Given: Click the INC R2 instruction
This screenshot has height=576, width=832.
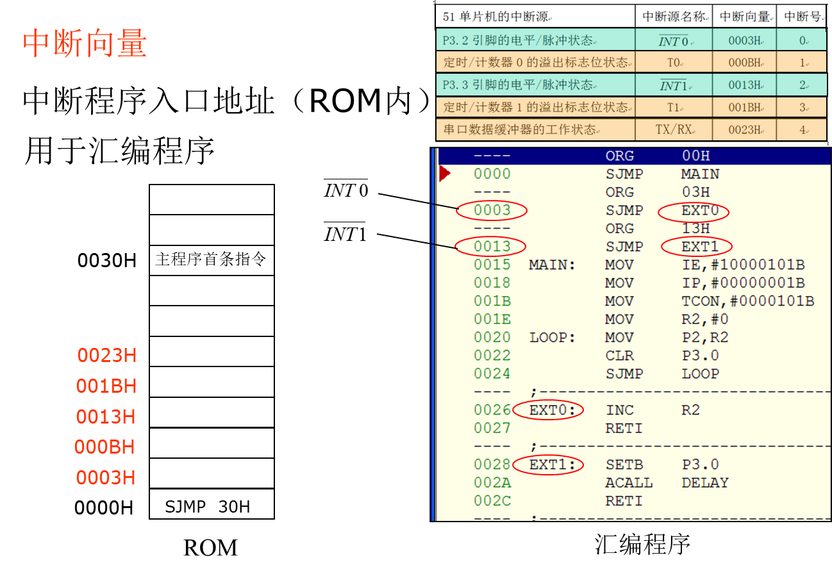Looking at the screenshot, I should pyautogui.click(x=653, y=410).
